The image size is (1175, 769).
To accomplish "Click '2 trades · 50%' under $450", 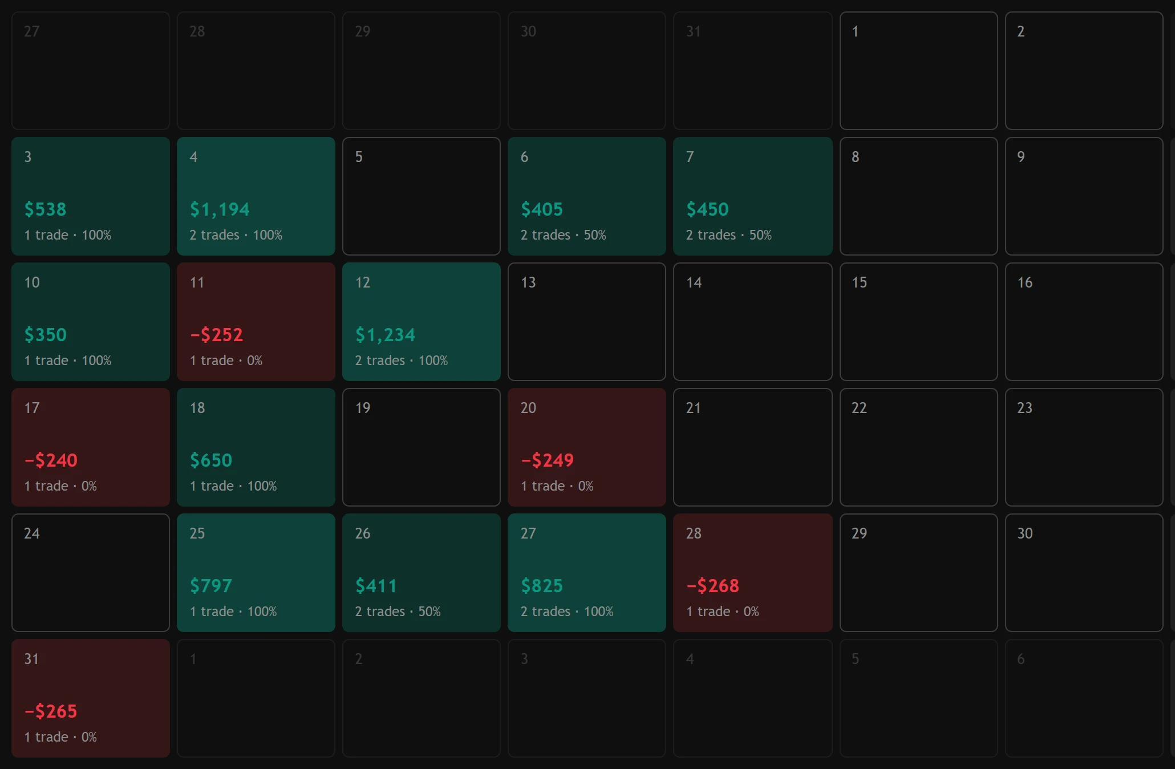I will click(729, 235).
